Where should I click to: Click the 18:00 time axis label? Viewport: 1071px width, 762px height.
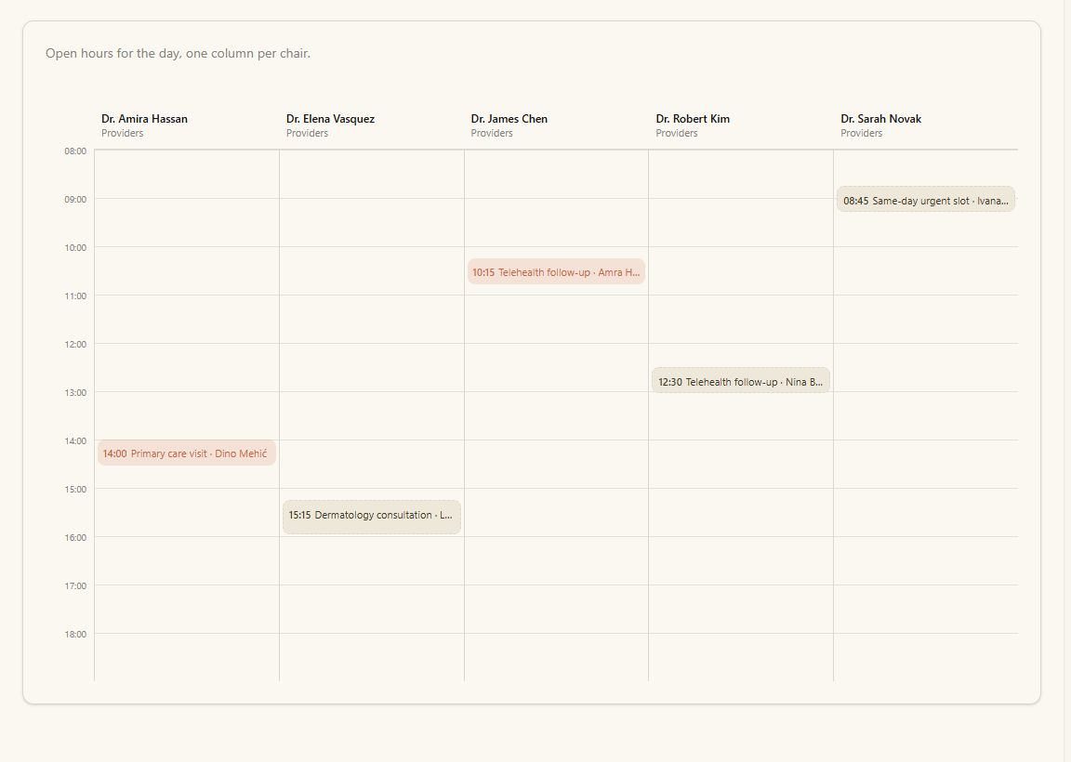coord(76,635)
